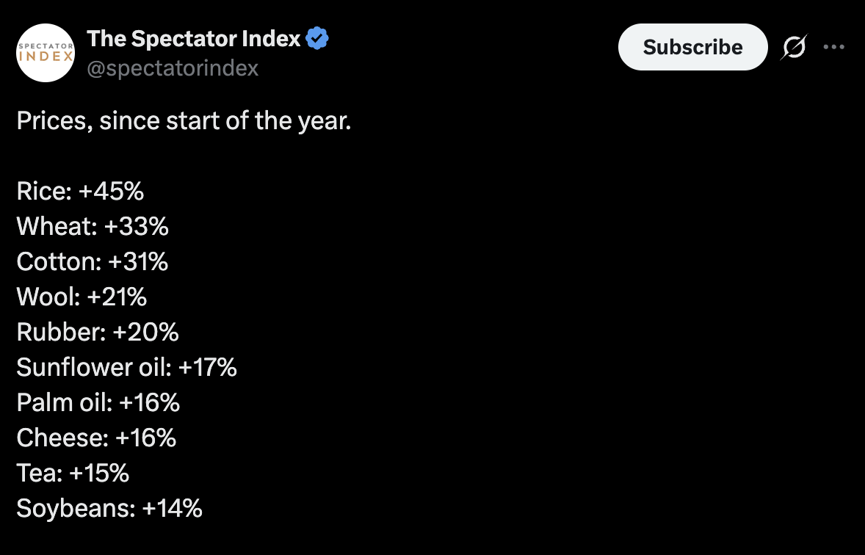Select the 'Tea: +15%' line
Image resolution: width=865 pixels, height=555 pixels.
(73, 474)
